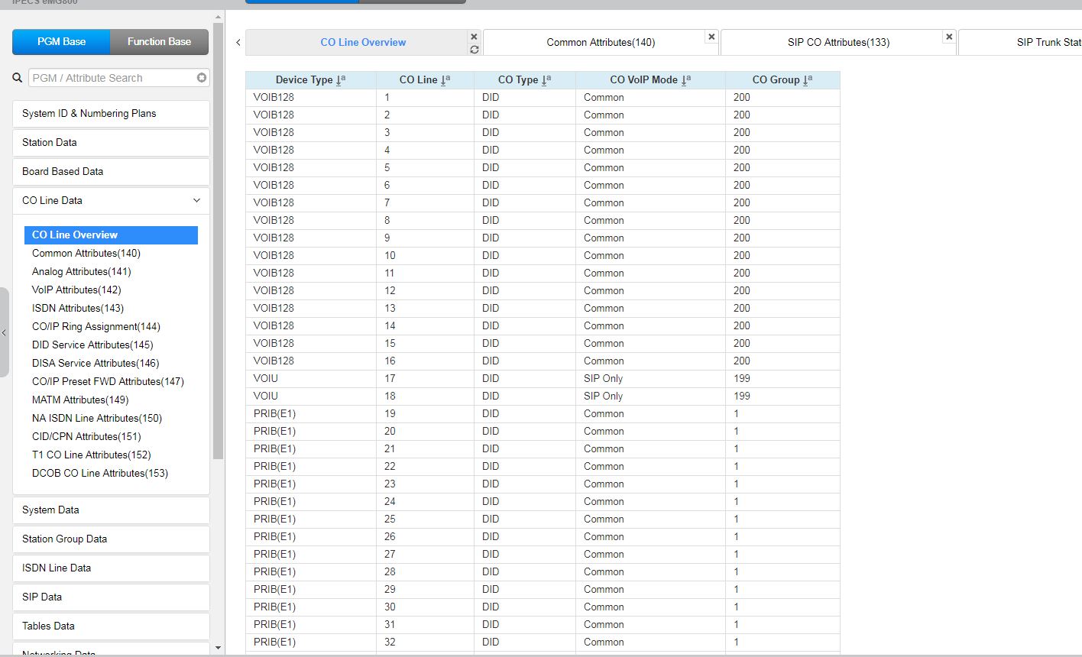Image resolution: width=1082 pixels, height=657 pixels.
Task: Switch to Function Base mode
Action: tap(159, 42)
